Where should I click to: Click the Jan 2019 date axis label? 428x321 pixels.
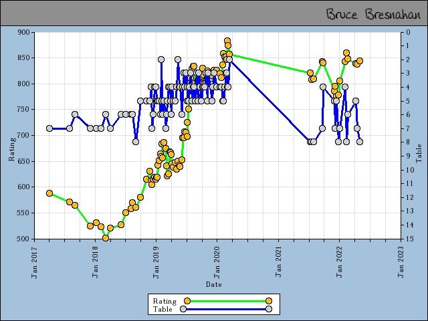click(156, 263)
